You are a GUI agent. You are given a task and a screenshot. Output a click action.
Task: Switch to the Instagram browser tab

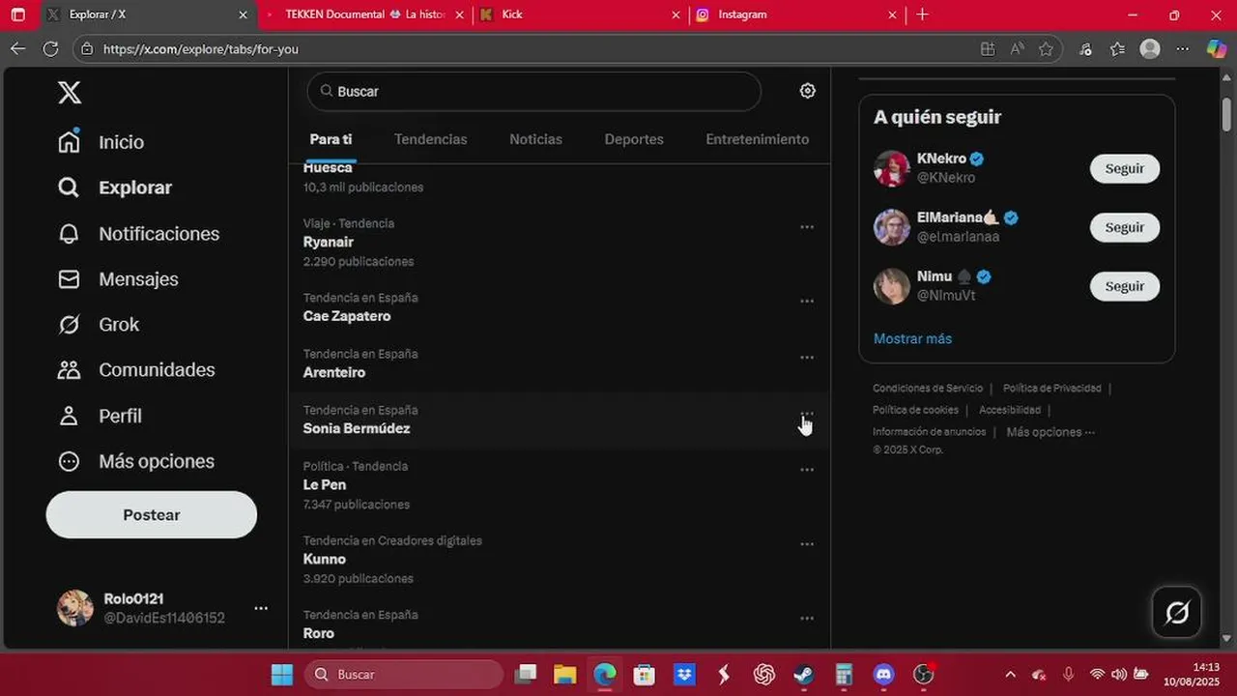796,14
